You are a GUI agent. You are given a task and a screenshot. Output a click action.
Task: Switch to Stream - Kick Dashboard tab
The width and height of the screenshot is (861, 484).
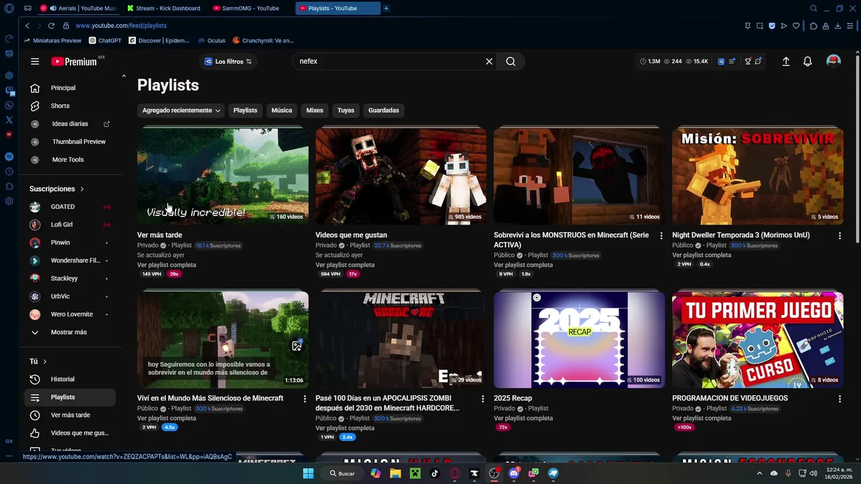pos(164,8)
